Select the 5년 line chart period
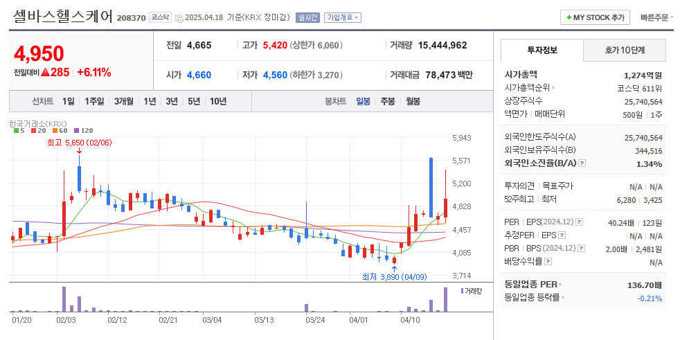Image resolution: width=680 pixels, height=340 pixels. [194, 102]
